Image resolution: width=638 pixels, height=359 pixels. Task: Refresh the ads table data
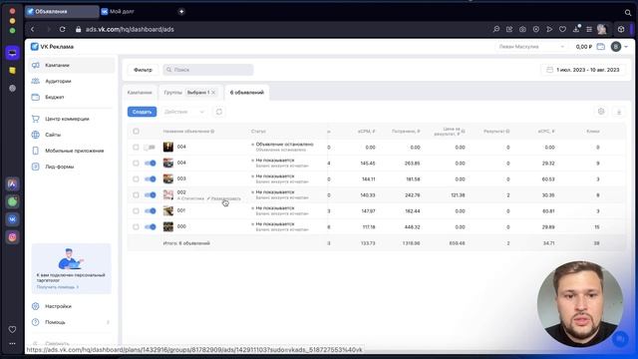219,112
